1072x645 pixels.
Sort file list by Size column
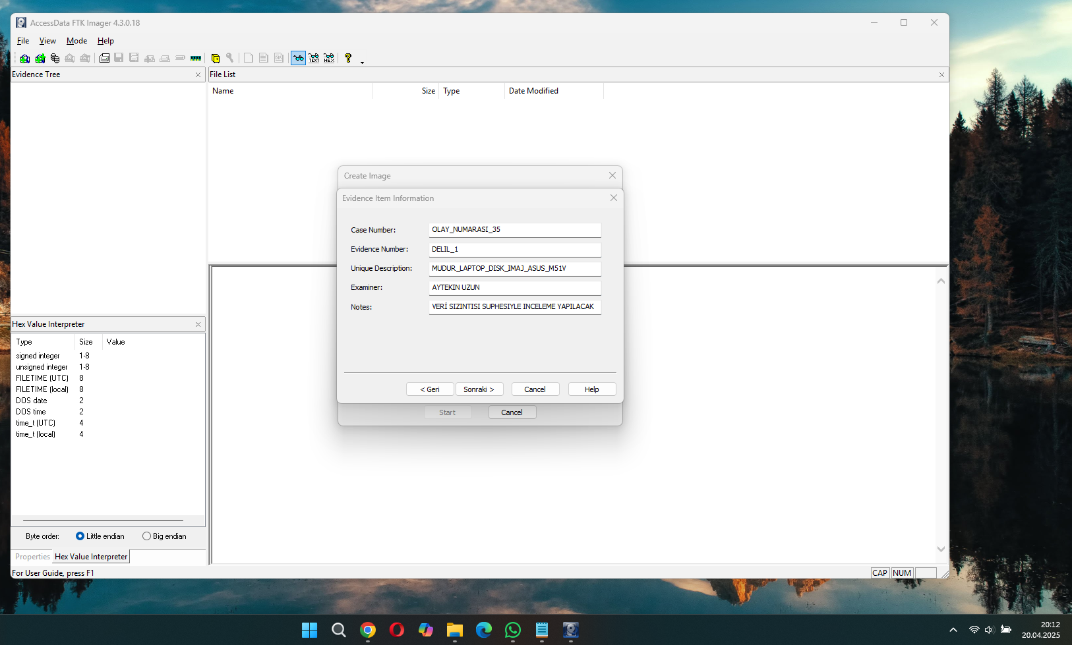[x=406, y=91]
